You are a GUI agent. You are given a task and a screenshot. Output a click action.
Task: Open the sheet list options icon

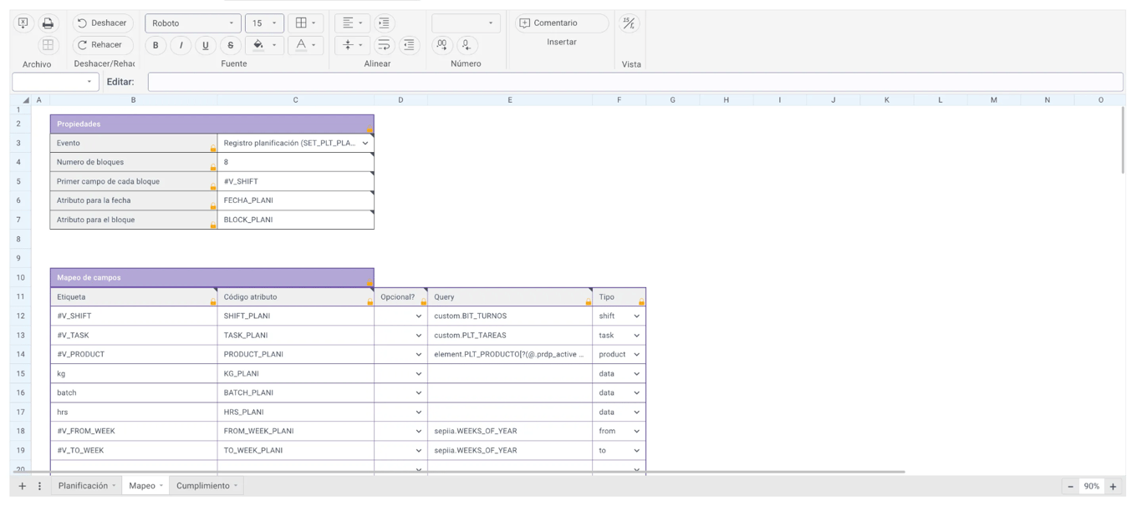[39, 486]
